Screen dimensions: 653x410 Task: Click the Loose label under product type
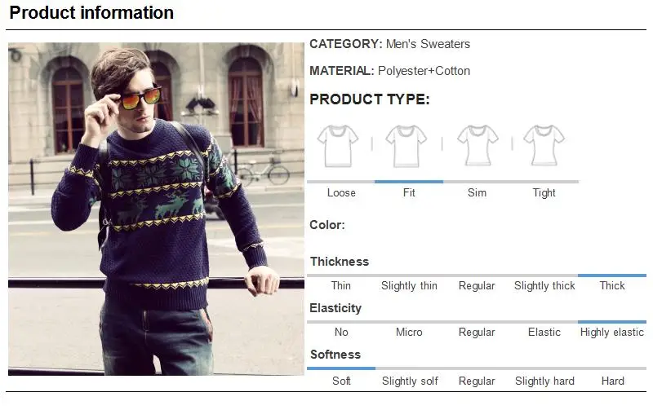click(x=341, y=192)
